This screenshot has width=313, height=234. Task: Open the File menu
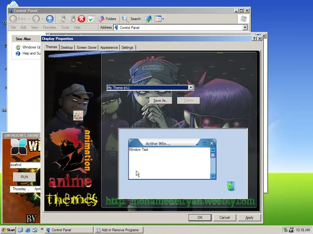pyautogui.click(x=13, y=27)
